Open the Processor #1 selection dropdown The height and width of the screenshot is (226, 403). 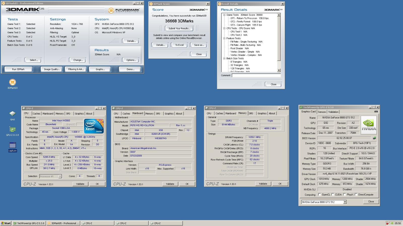point(60,176)
